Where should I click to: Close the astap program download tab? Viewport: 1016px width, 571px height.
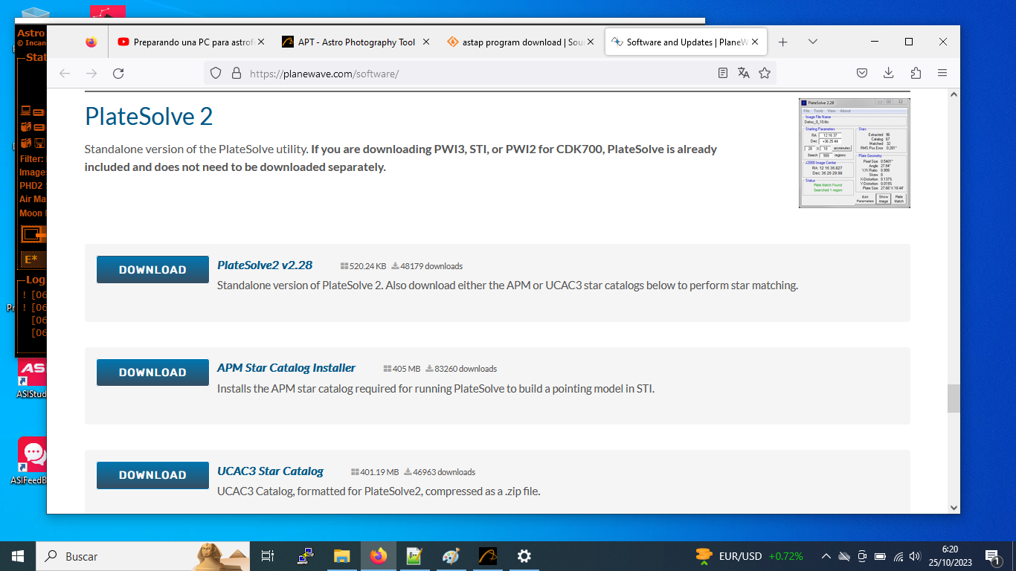point(592,42)
